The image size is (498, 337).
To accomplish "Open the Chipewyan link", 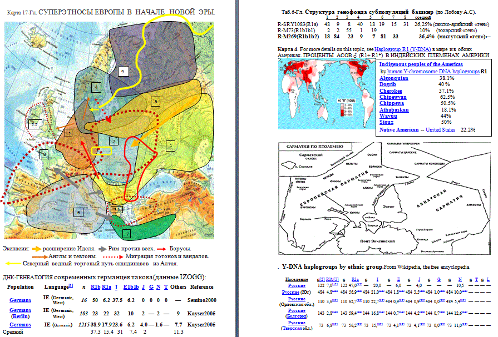I will tap(393, 97).
